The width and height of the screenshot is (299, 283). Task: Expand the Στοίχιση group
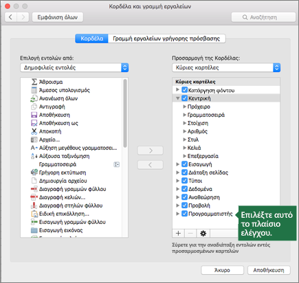(x=185, y=123)
